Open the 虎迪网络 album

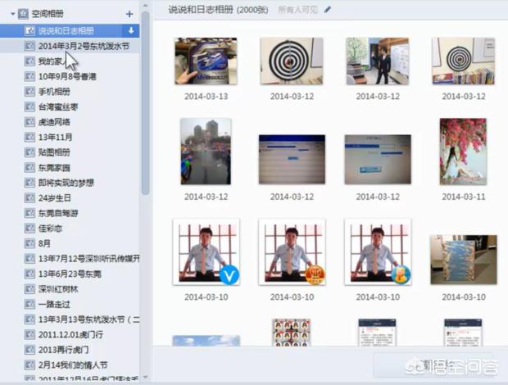pos(54,122)
